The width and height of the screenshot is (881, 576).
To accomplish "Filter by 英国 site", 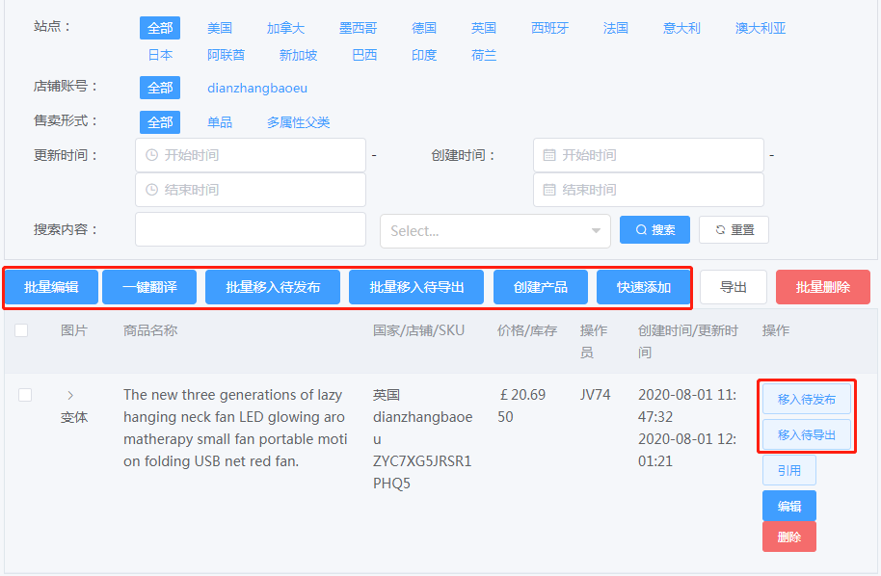I will point(484,28).
